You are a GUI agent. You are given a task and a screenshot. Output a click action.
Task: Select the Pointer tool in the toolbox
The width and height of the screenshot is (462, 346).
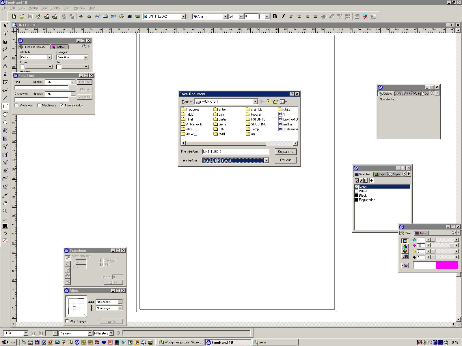(5, 25)
